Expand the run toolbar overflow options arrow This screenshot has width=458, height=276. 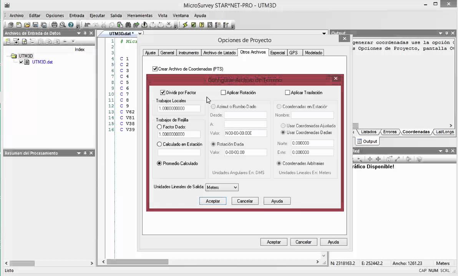233,26
